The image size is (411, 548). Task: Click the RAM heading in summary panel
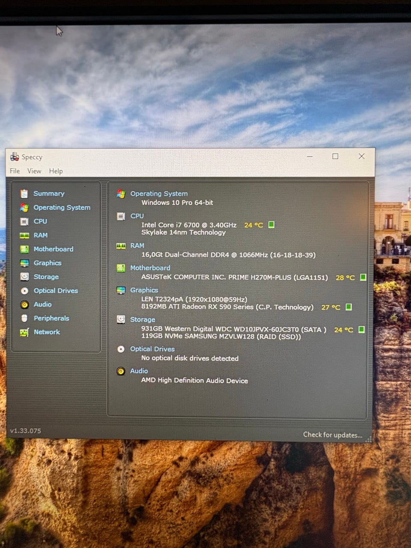[x=137, y=245]
